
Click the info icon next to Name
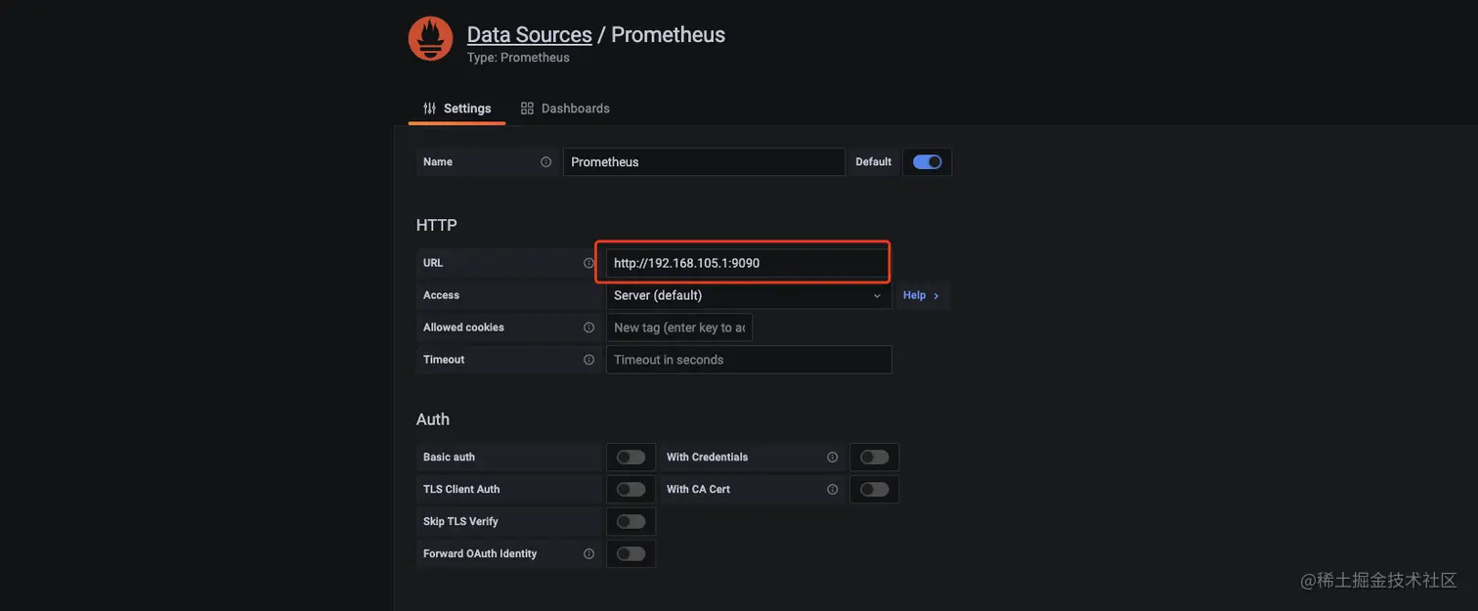point(545,162)
